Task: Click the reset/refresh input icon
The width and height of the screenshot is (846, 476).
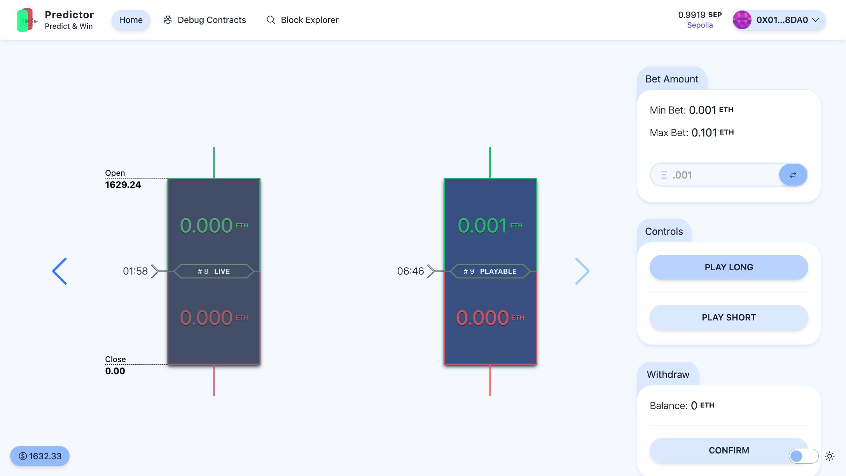Action: coord(792,174)
